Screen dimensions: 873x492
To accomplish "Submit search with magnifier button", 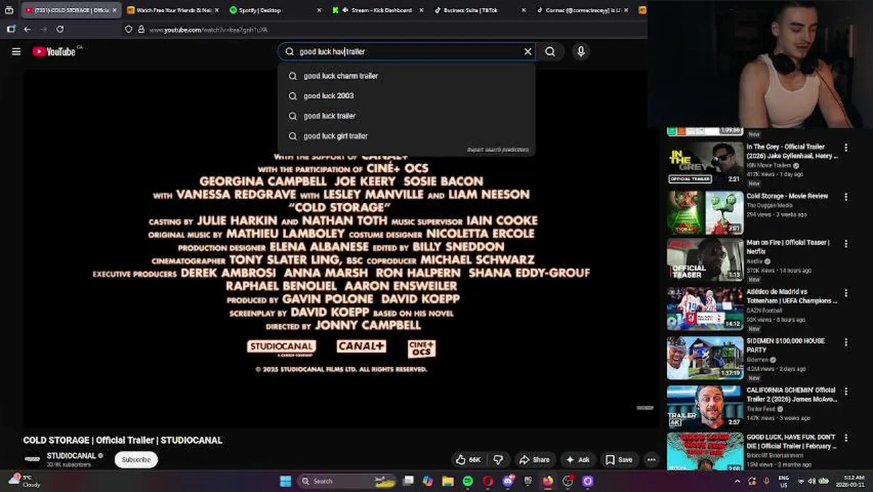I will coord(550,51).
